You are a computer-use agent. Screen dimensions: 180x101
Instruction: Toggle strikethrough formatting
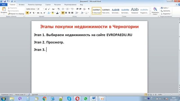click(x=38, y=13)
